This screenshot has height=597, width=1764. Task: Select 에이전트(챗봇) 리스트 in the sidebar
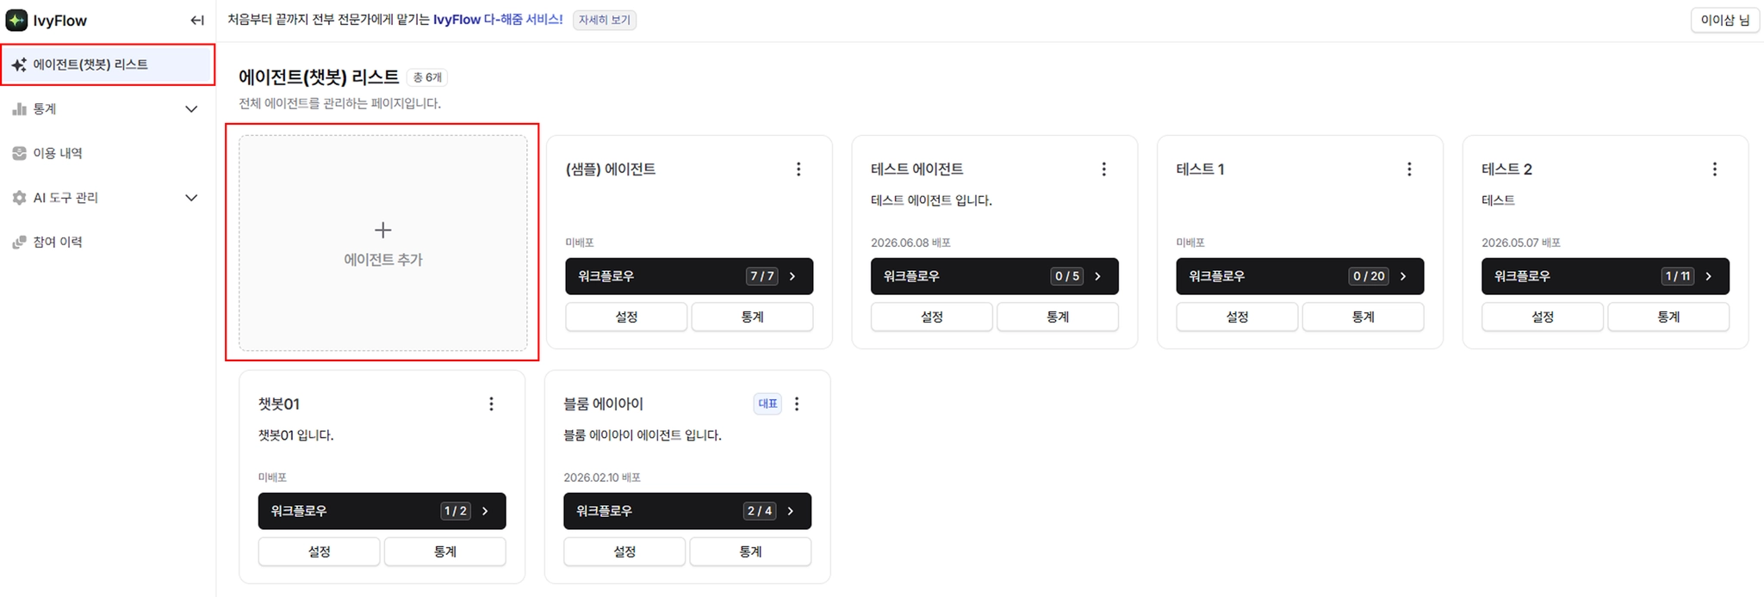(108, 65)
